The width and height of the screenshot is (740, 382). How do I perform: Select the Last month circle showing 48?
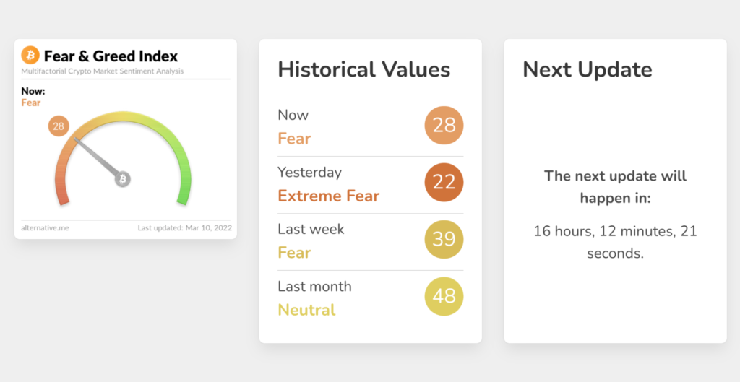pyautogui.click(x=444, y=297)
